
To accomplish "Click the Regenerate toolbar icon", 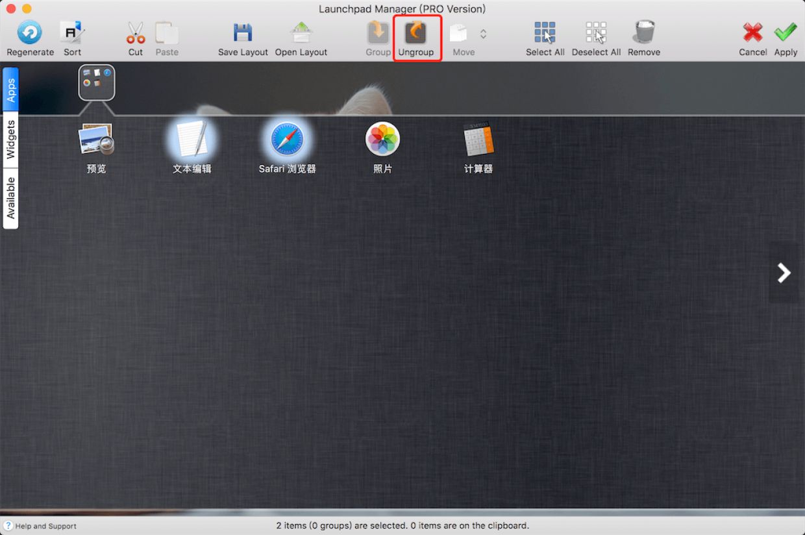I will (x=30, y=32).
